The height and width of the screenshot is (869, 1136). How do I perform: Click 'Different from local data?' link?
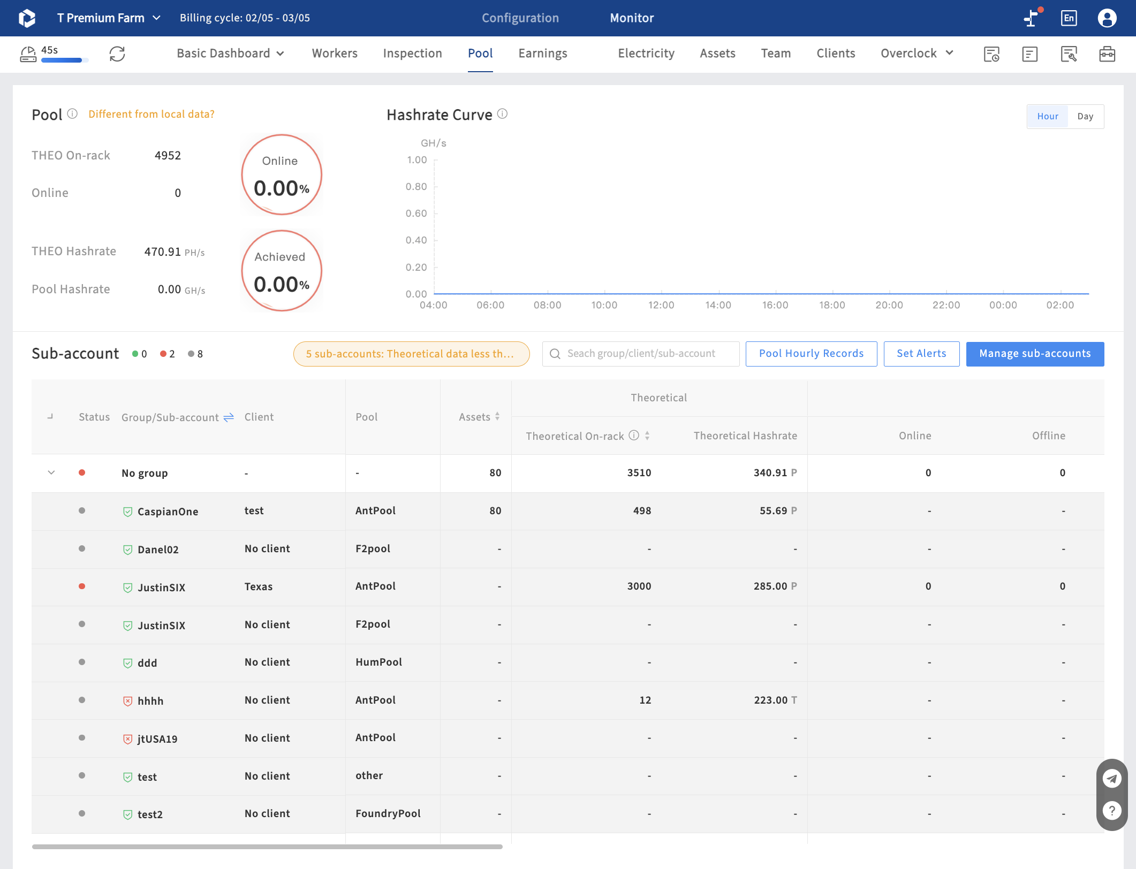[x=151, y=114]
